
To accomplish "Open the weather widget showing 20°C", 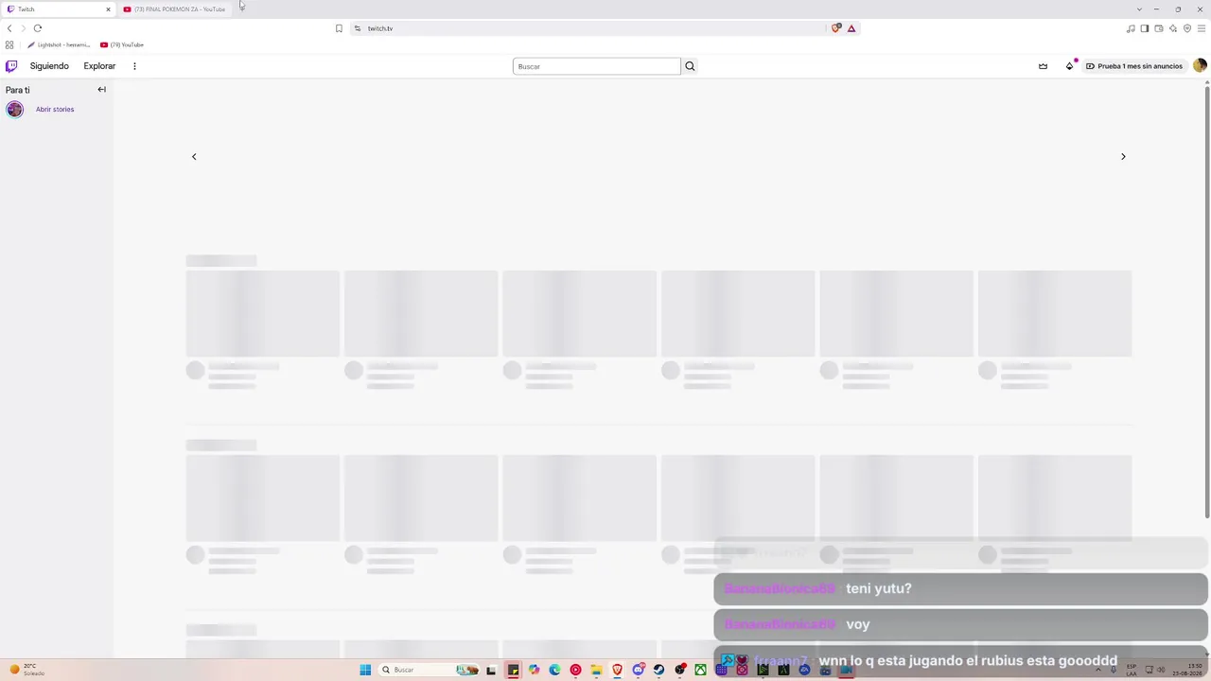I will [x=27, y=670].
